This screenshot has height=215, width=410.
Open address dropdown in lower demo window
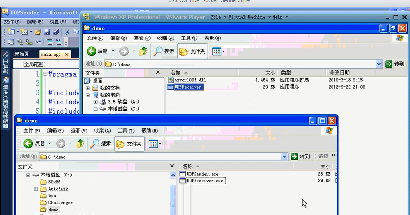(x=284, y=156)
